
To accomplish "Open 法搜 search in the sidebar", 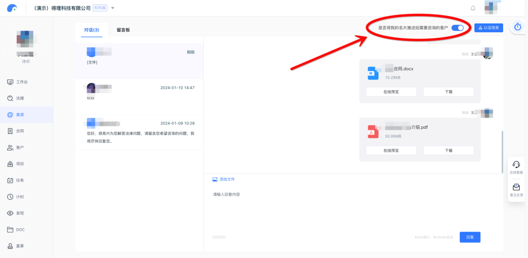I will (26, 99).
